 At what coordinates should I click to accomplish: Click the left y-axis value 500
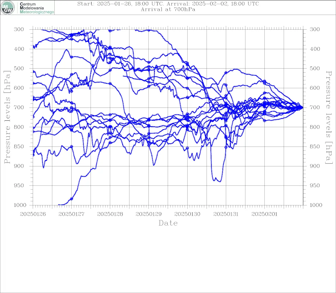tap(19, 68)
